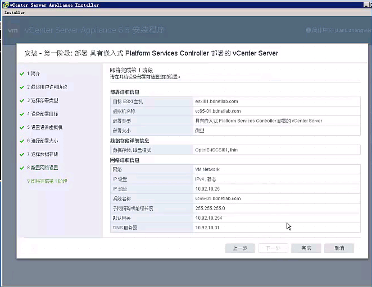The height and width of the screenshot is (287, 372).
Task: Click green checkmark beside step 6
Action: click(22, 141)
